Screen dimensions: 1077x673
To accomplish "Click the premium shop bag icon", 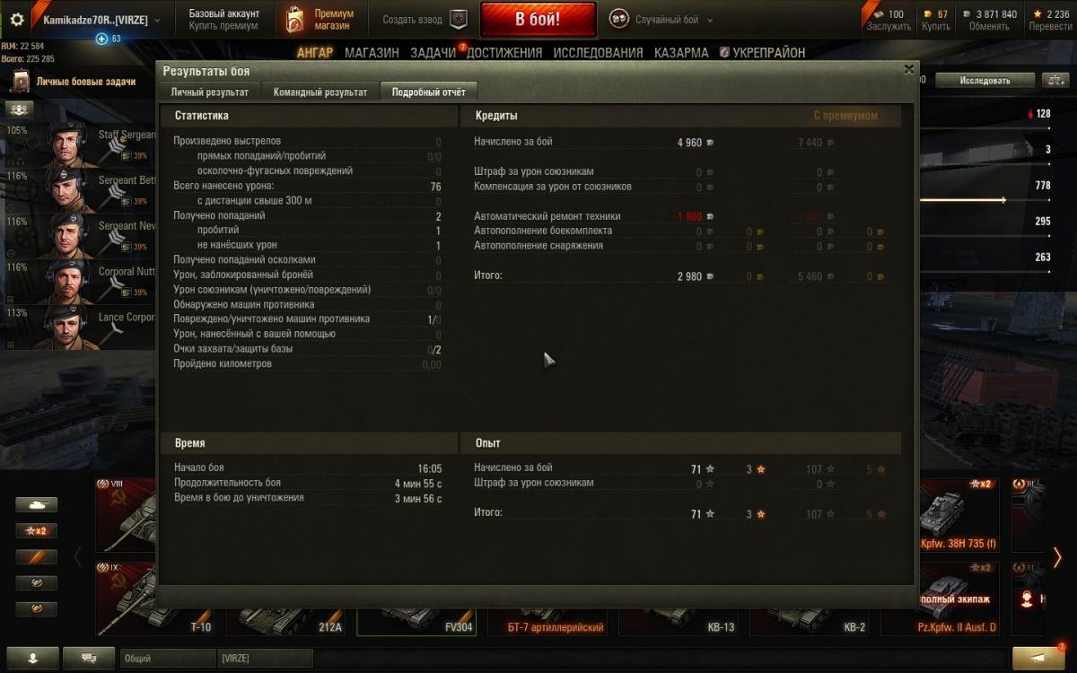I will pos(295,19).
